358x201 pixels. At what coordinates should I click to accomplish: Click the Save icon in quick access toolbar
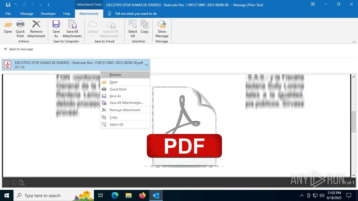[x=8, y=5]
